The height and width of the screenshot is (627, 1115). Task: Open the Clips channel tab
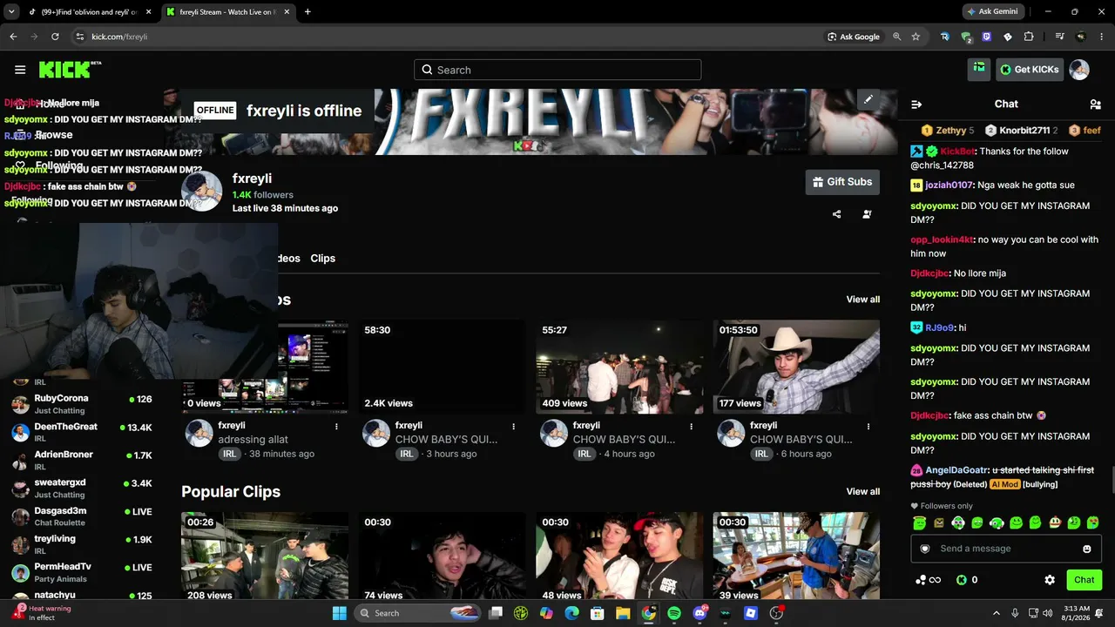[323, 259]
